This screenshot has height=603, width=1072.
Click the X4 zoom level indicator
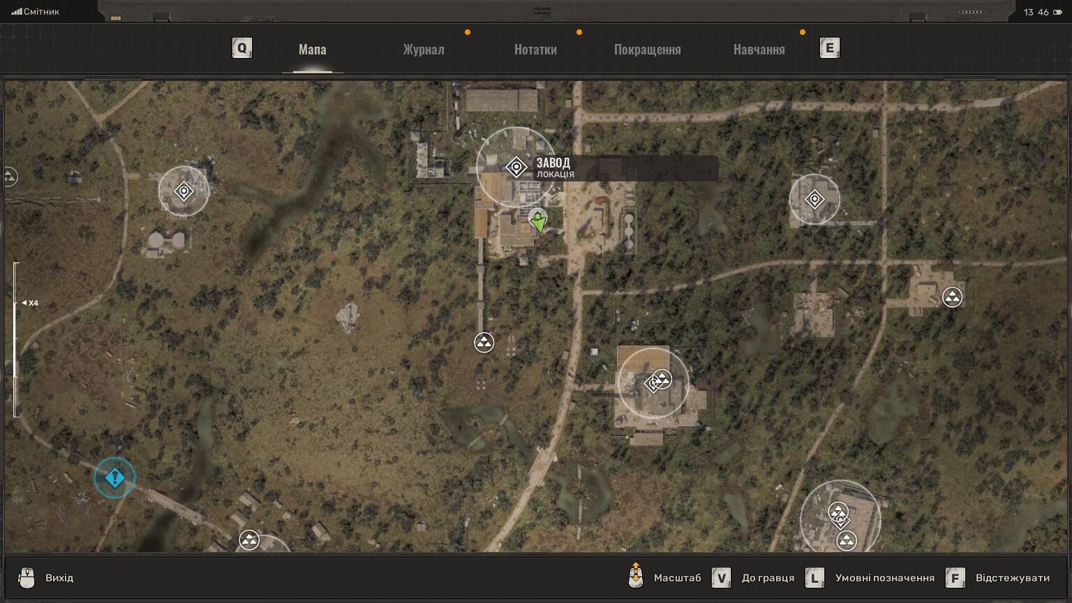[30, 303]
